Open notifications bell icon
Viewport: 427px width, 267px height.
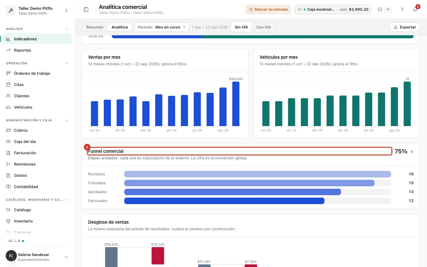(x=415, y=9)
